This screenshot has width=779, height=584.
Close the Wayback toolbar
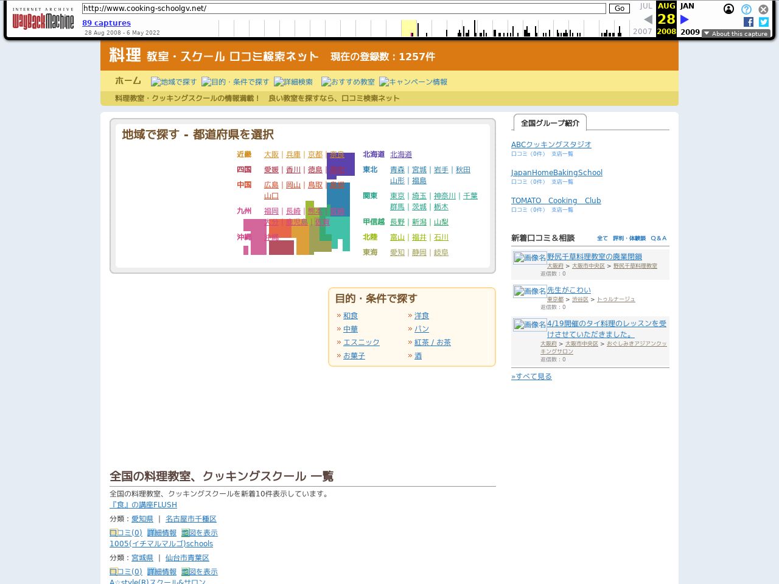coord(763,9)
